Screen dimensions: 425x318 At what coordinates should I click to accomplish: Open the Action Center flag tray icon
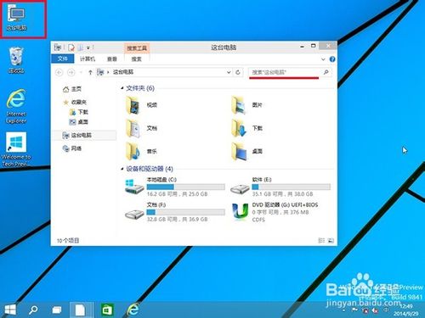(x=354, y=310)
